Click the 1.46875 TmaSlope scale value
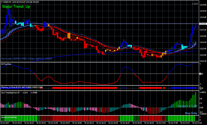 (x=203, y=93)
